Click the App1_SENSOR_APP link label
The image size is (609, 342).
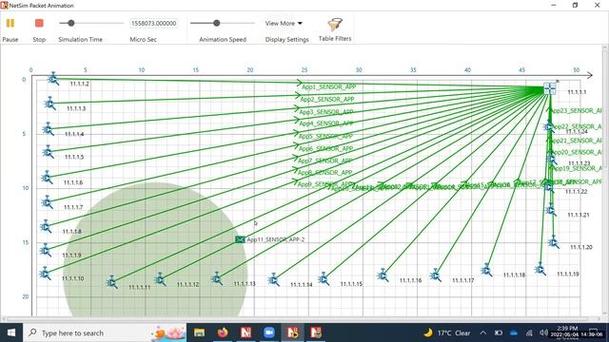click(329, 86)
